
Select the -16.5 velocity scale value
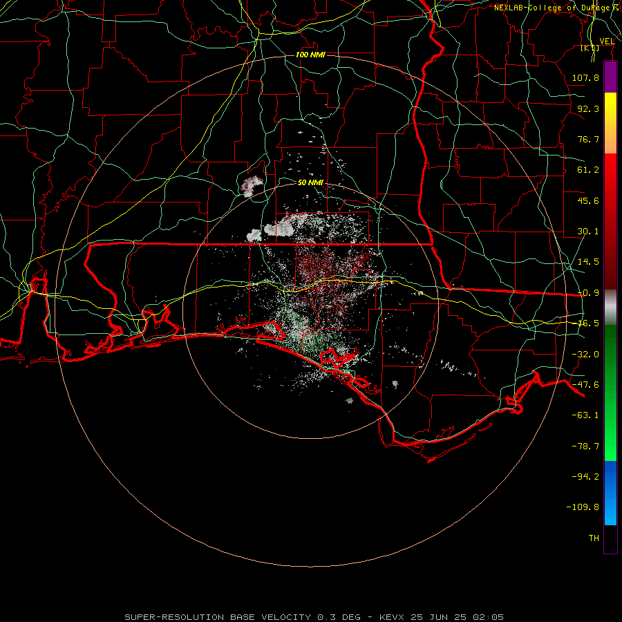(588, 323)
